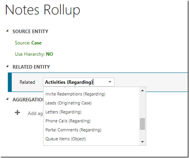Click the Source: Case link
Screen dimensions: 189x158
point(28,43)
